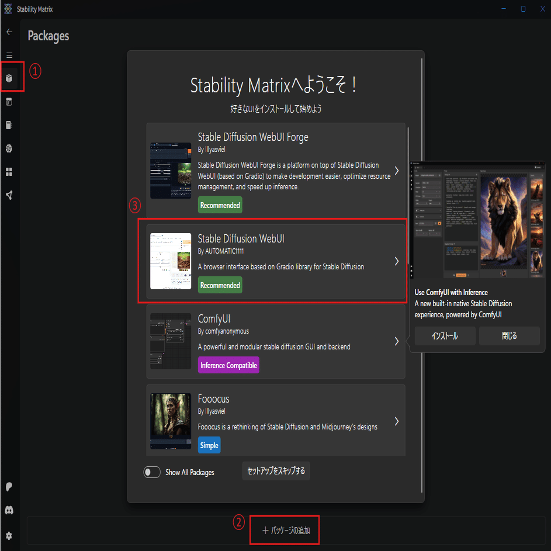Select Stable Diffusion WebUI thumbnail image

point(171,261)
